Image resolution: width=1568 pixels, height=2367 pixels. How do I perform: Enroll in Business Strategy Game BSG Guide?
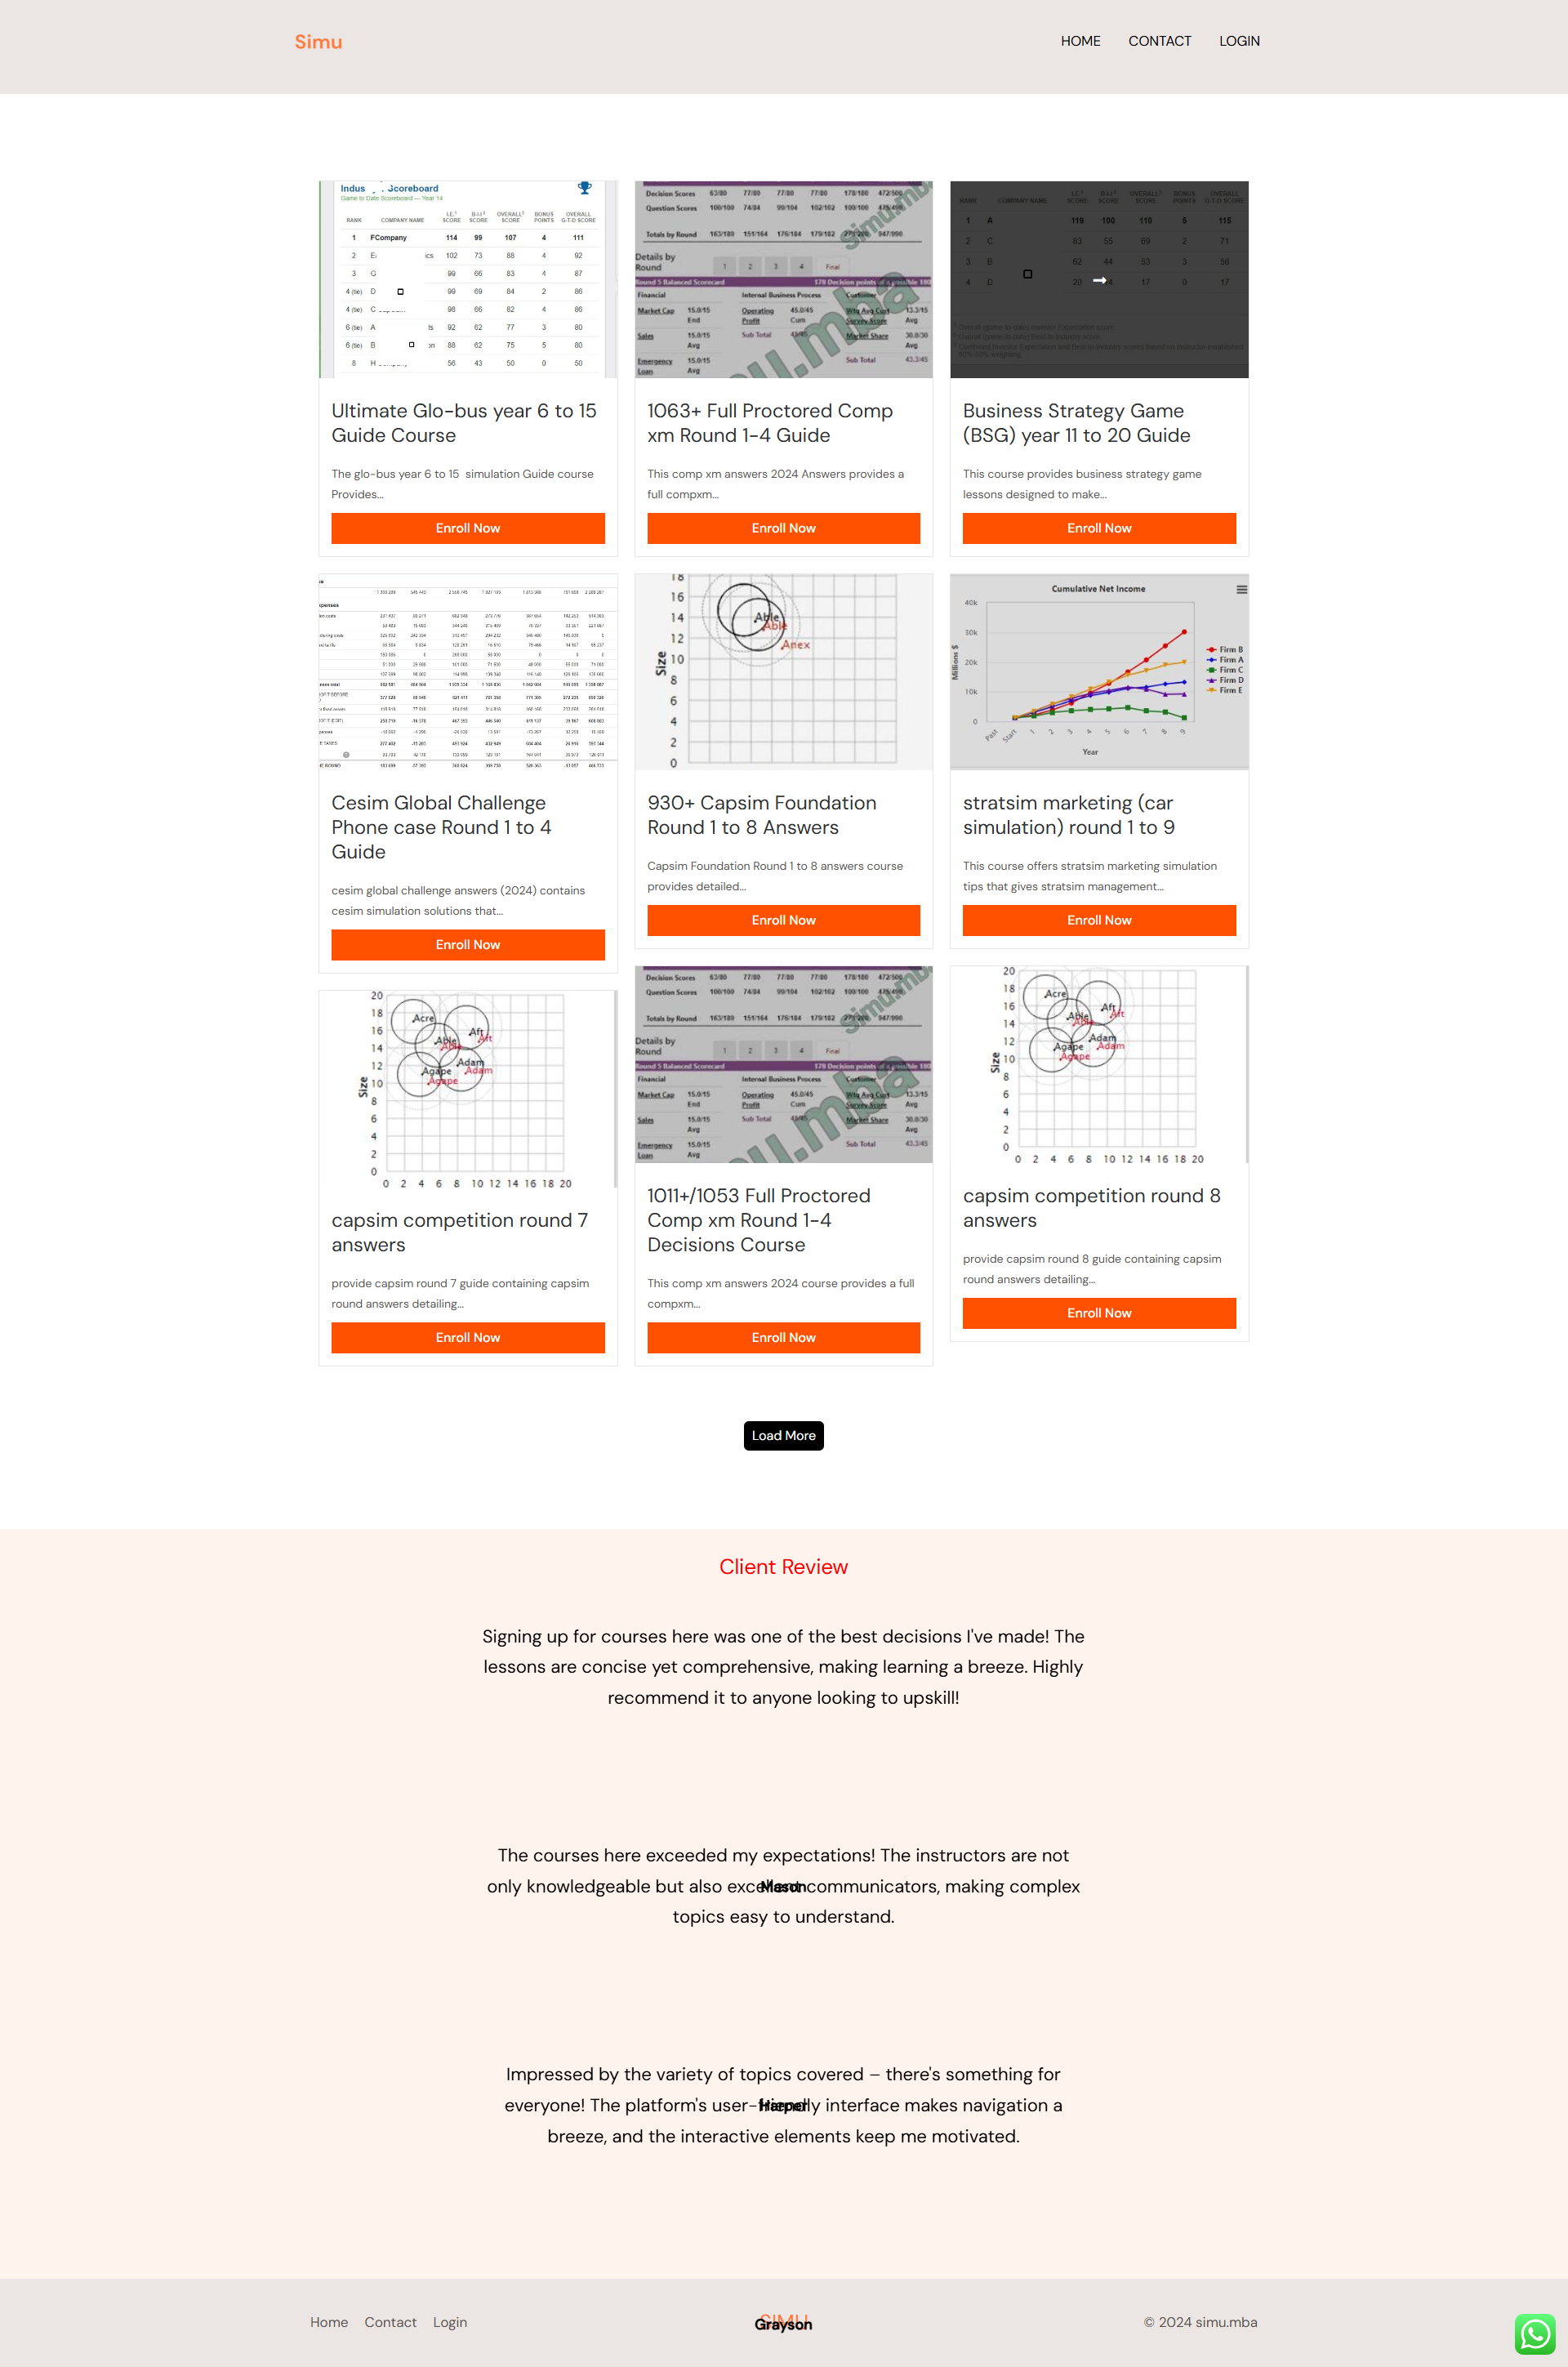coord(1099,528)
